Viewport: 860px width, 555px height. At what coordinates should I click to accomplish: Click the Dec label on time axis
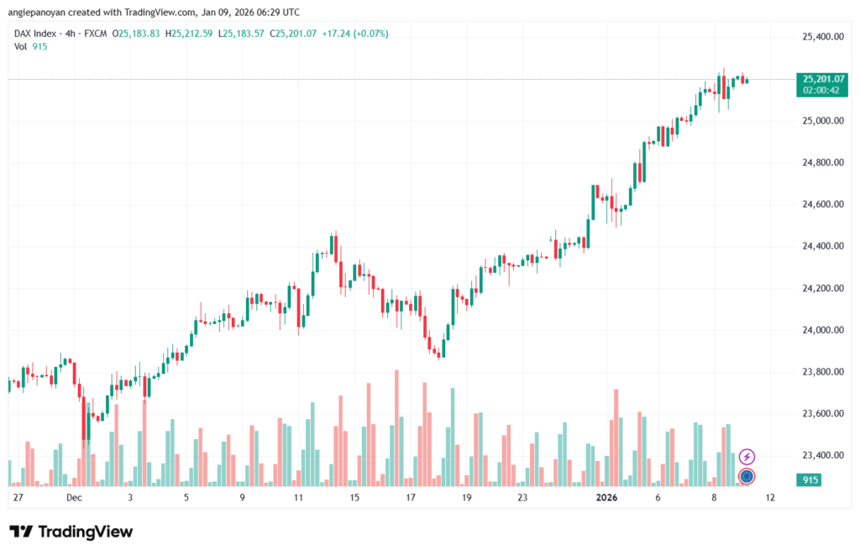74,498
